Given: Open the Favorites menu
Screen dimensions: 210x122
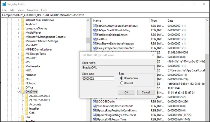Looking at the screenshot, I should [x=32, y=10].
